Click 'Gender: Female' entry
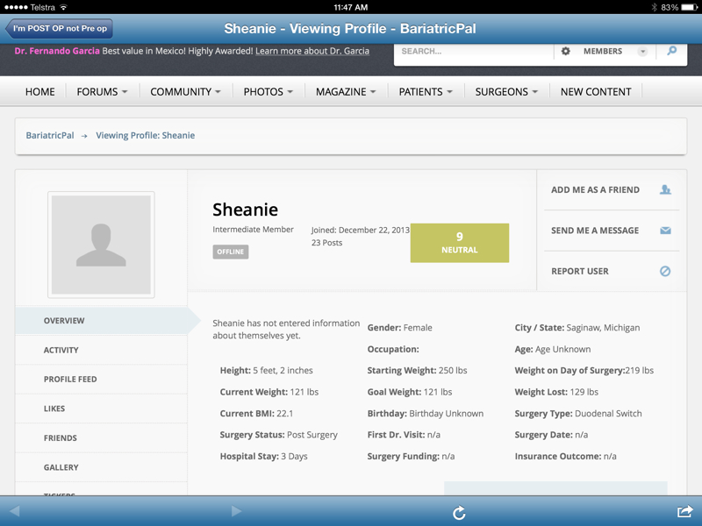Screen dimensions: 702x526 (x=400, y=327)
